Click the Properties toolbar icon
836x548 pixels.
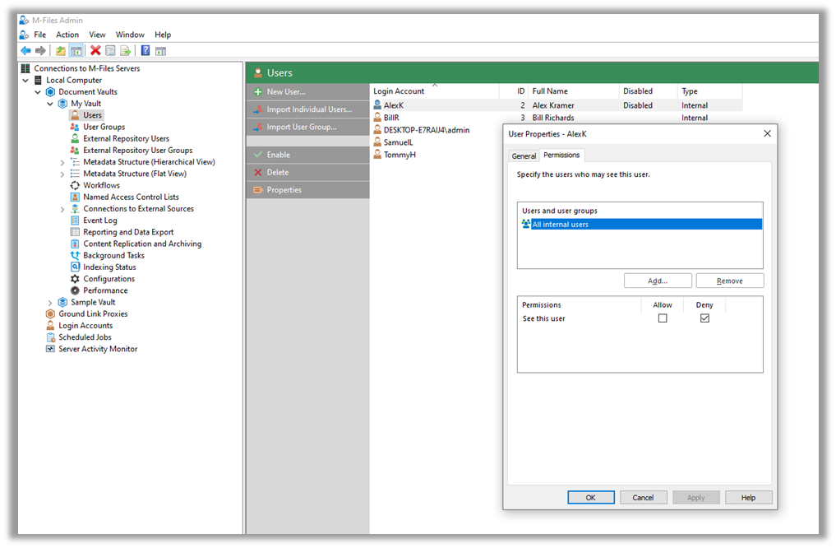pyautogui.click(x=110, y=51)
